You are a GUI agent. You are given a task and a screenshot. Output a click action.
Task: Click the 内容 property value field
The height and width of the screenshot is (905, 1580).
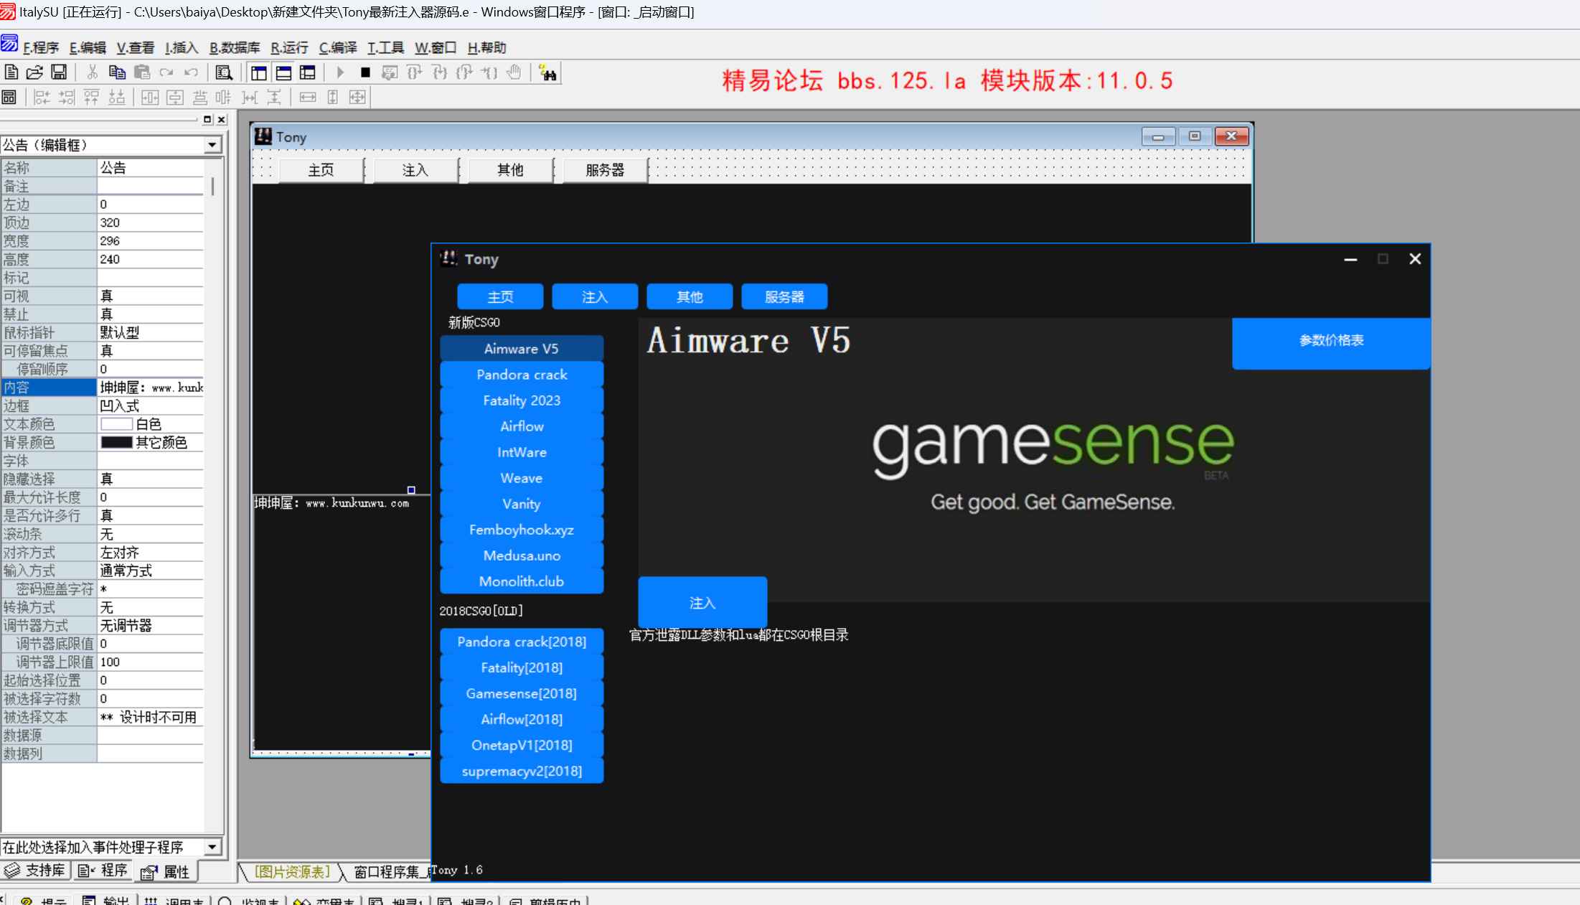pos(151,388)
